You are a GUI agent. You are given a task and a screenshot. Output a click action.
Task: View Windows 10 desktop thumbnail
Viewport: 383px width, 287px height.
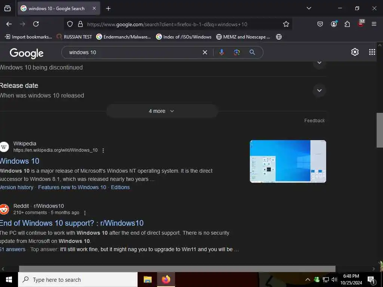point(288,161)
